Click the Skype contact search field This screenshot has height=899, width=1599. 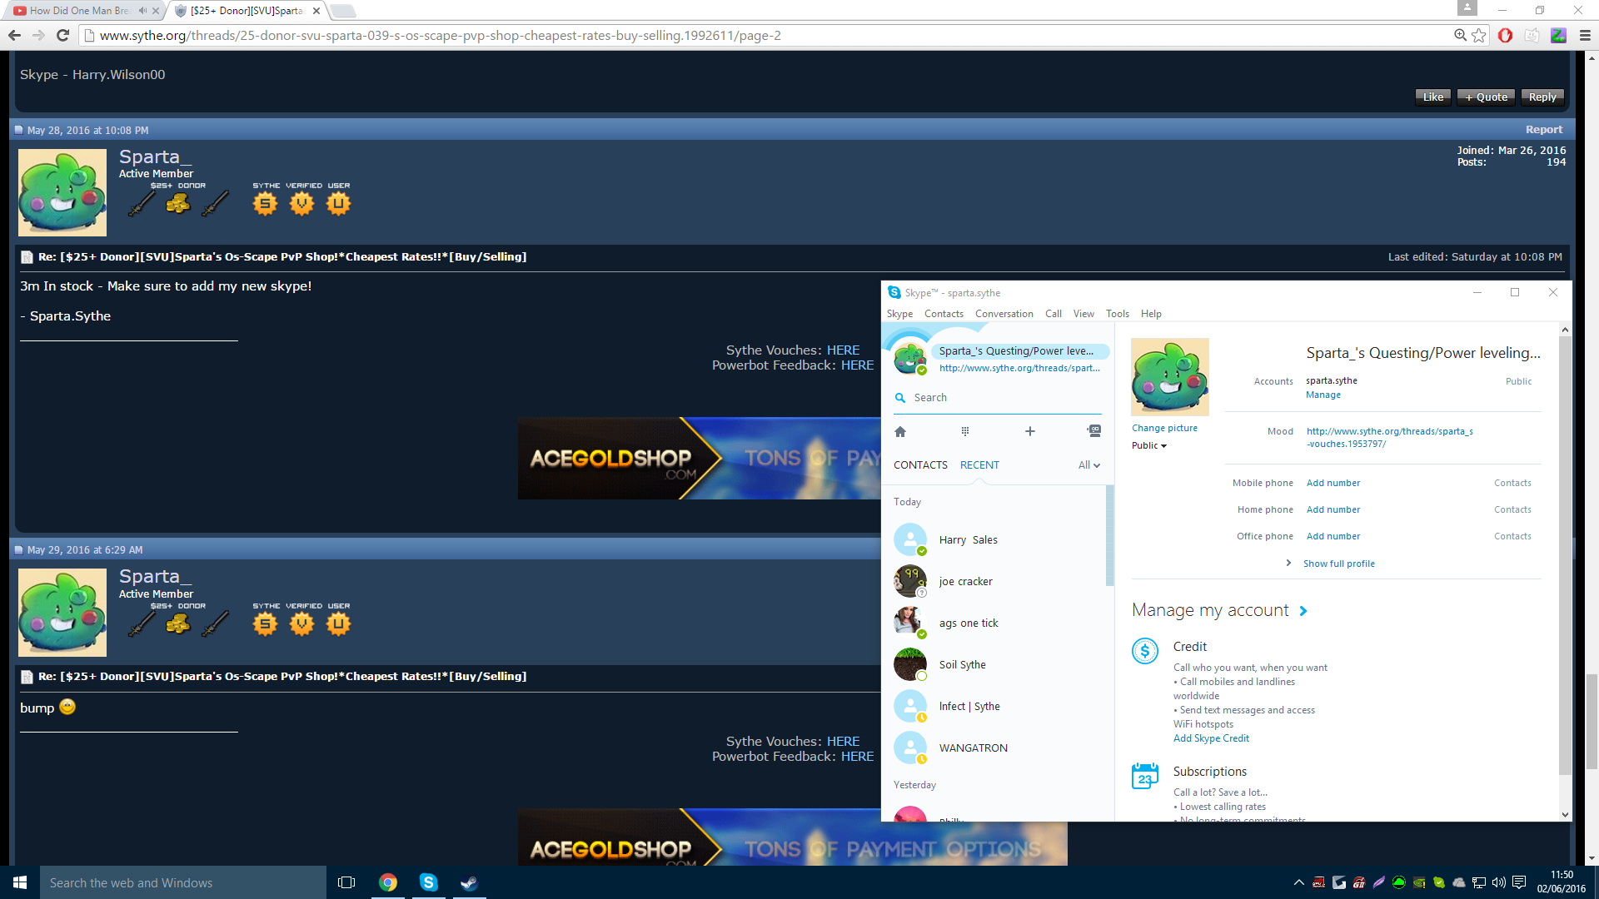pos(999,398)
